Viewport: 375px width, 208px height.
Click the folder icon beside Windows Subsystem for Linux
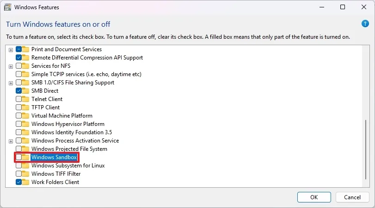click(x=25, y=166)
